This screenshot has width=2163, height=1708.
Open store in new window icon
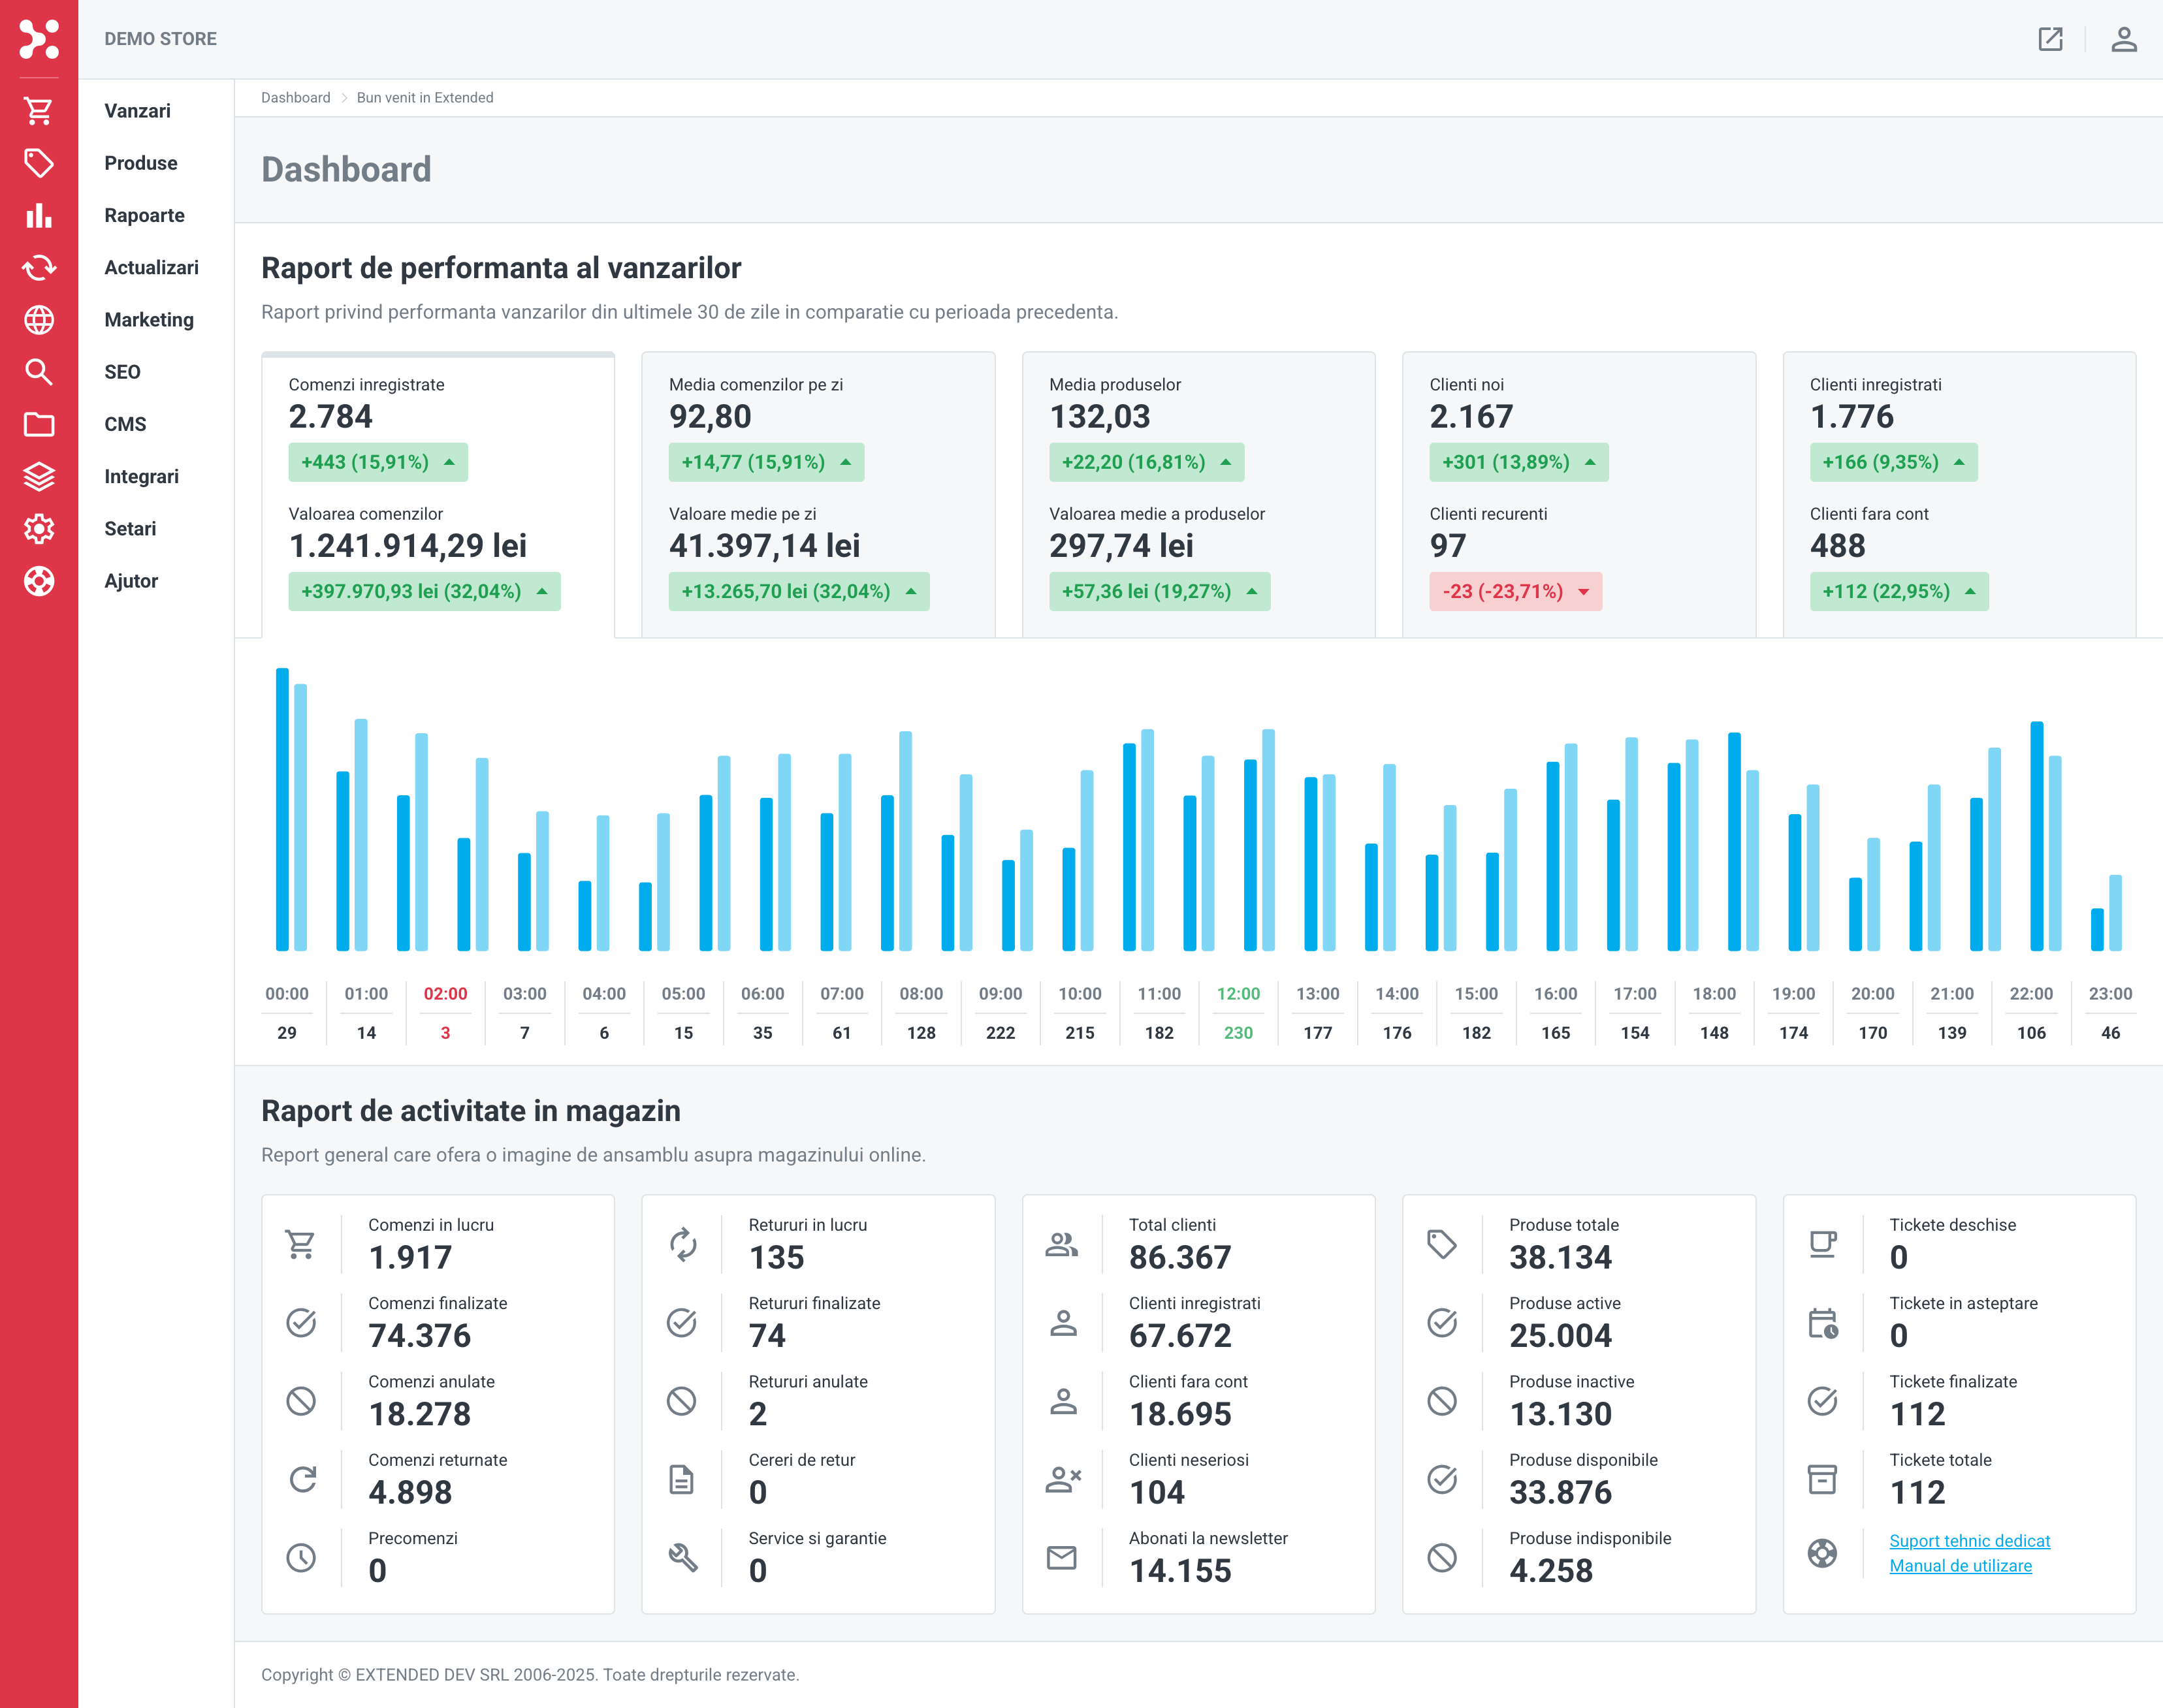coord(2050,39)
